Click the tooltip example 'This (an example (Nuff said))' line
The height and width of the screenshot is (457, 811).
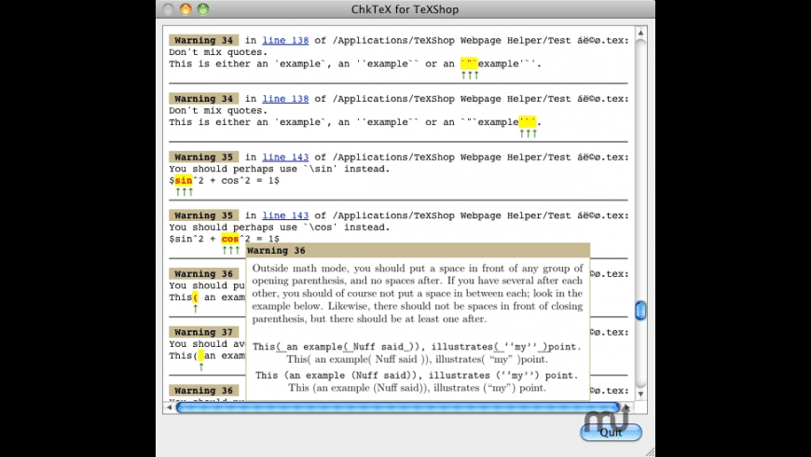[417, 375]
